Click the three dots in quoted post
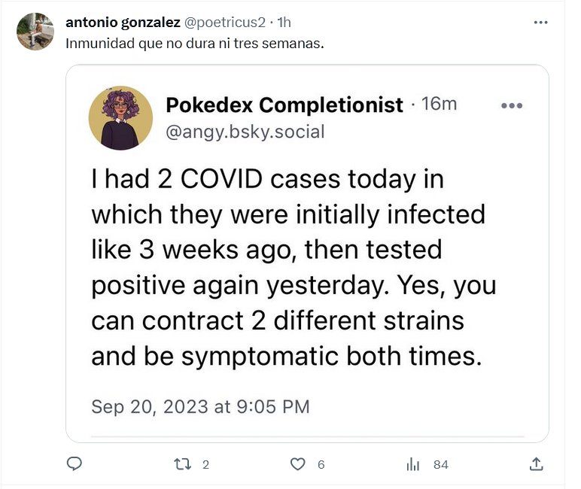The width and height of the screenshot is (581, 489). click(511, 106)
